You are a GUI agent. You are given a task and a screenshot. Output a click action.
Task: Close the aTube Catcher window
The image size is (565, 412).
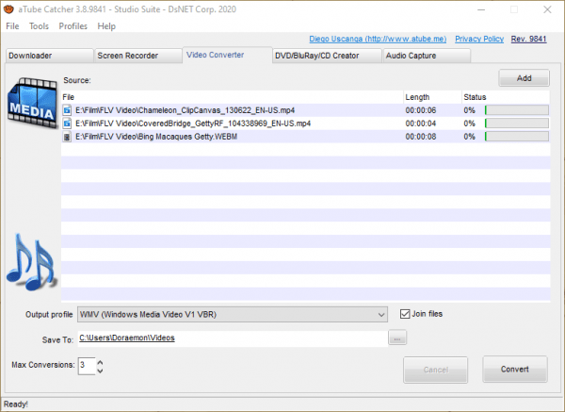(x=547, y=9)
